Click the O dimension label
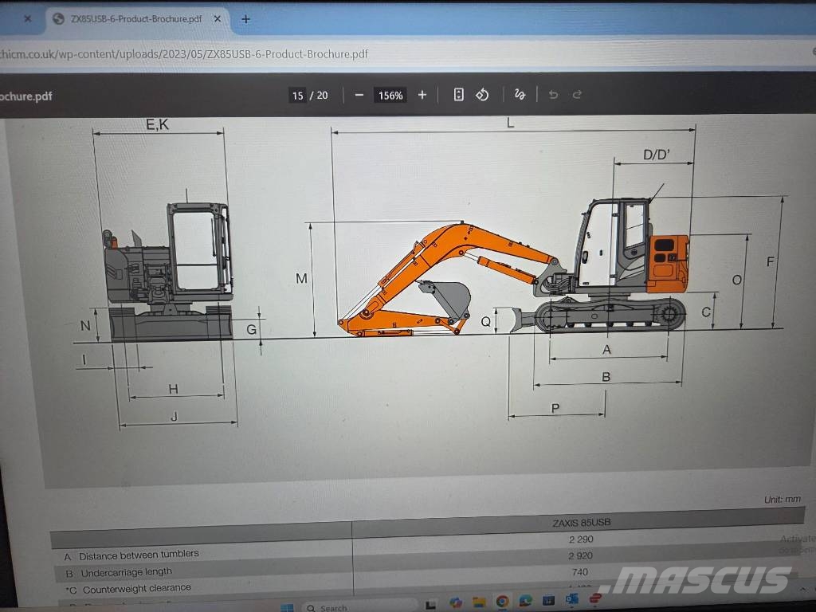 point(736,280)
